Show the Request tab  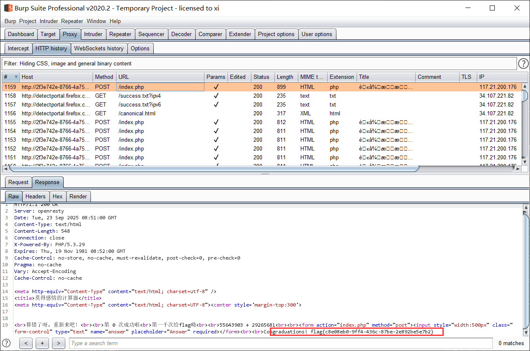[18, 182]
